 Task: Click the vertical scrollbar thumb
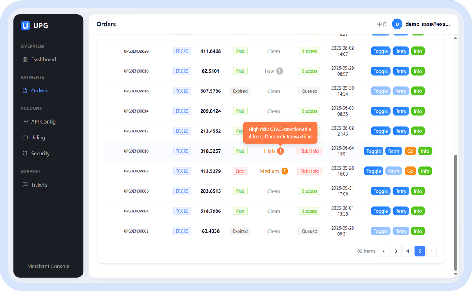coord(455,212)
